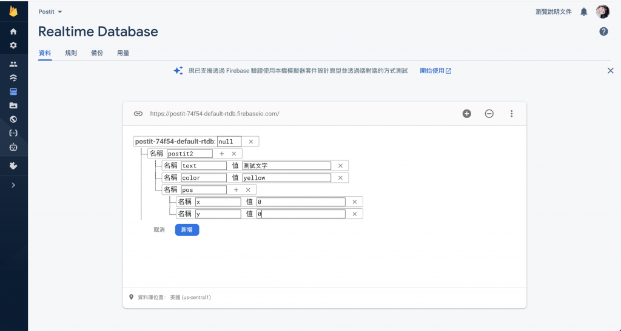Click the value field of x row
621x331 pixels.
[301, 202]
